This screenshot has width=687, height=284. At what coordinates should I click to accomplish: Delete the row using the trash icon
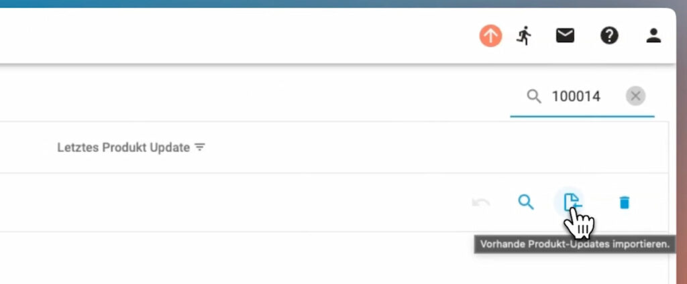tap(624, 202)
